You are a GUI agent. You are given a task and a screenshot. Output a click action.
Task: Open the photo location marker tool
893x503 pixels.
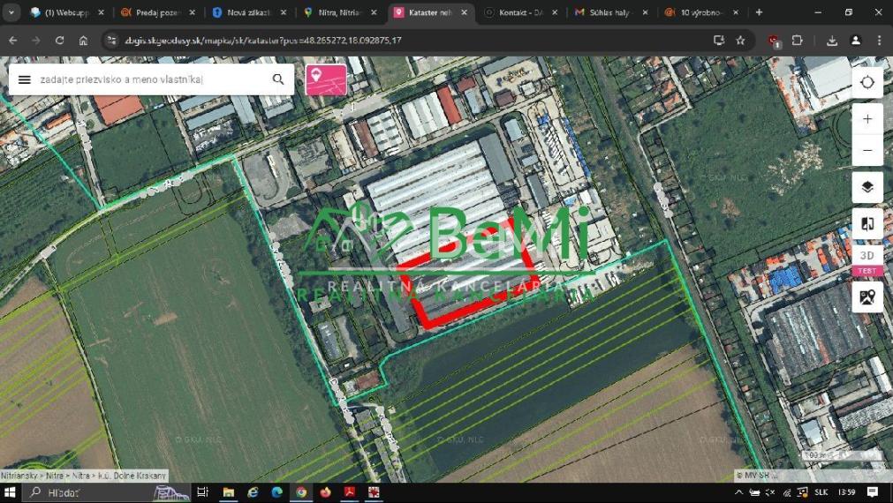(867, 297)
